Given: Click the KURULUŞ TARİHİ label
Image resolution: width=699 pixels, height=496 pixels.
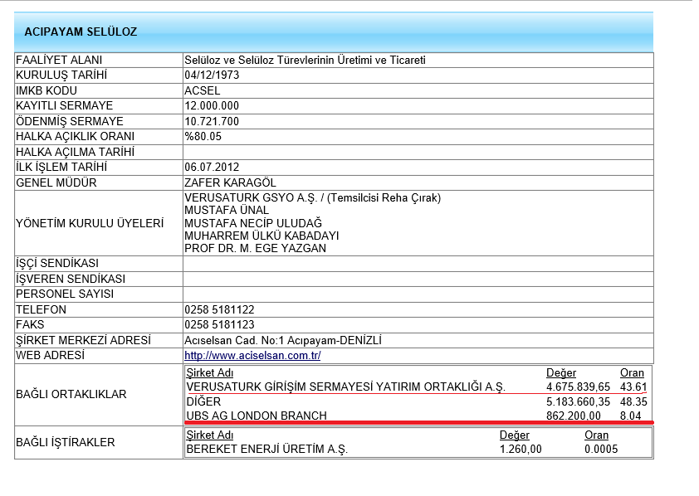Looking at the screenshot, I should click(61, 75).
